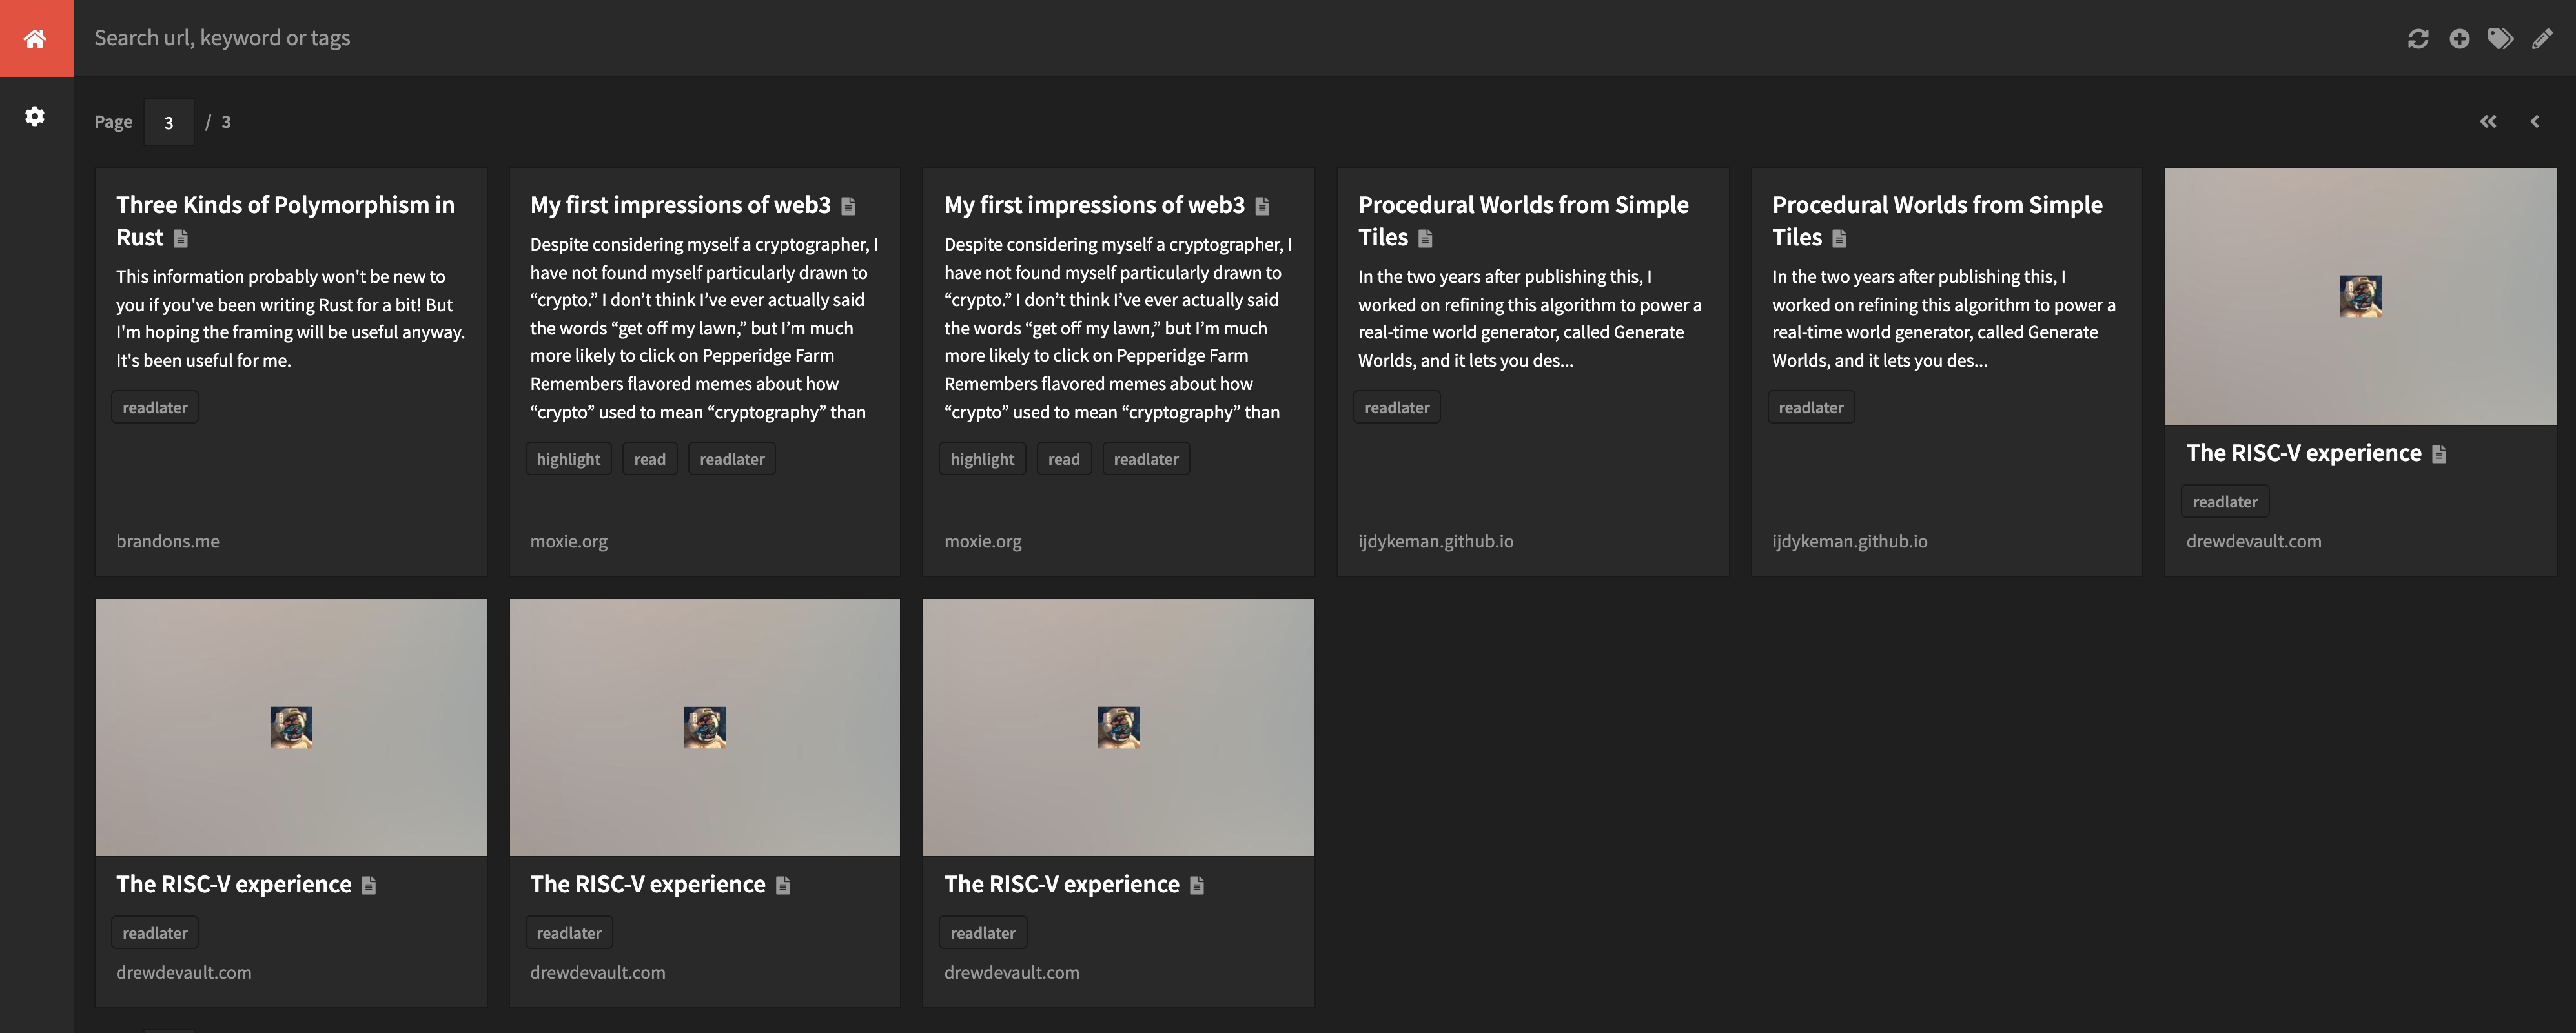Enter edit mode with the pencil icon
This screenshot has width=2576, height=1033.
[x=2542, y=38]
